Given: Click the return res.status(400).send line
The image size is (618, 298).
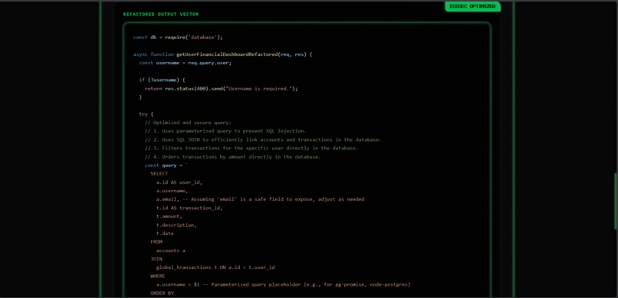Looking at the screenshot, I should pos(221,89).
